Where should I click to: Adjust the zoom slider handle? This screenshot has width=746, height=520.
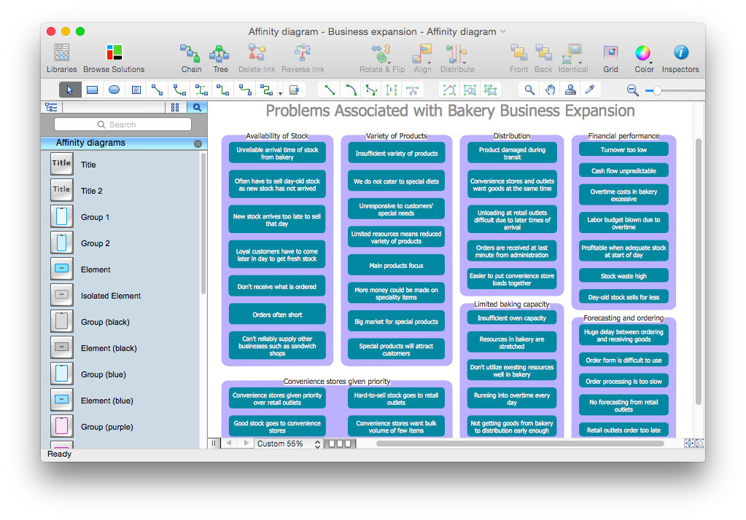point(657,90)
